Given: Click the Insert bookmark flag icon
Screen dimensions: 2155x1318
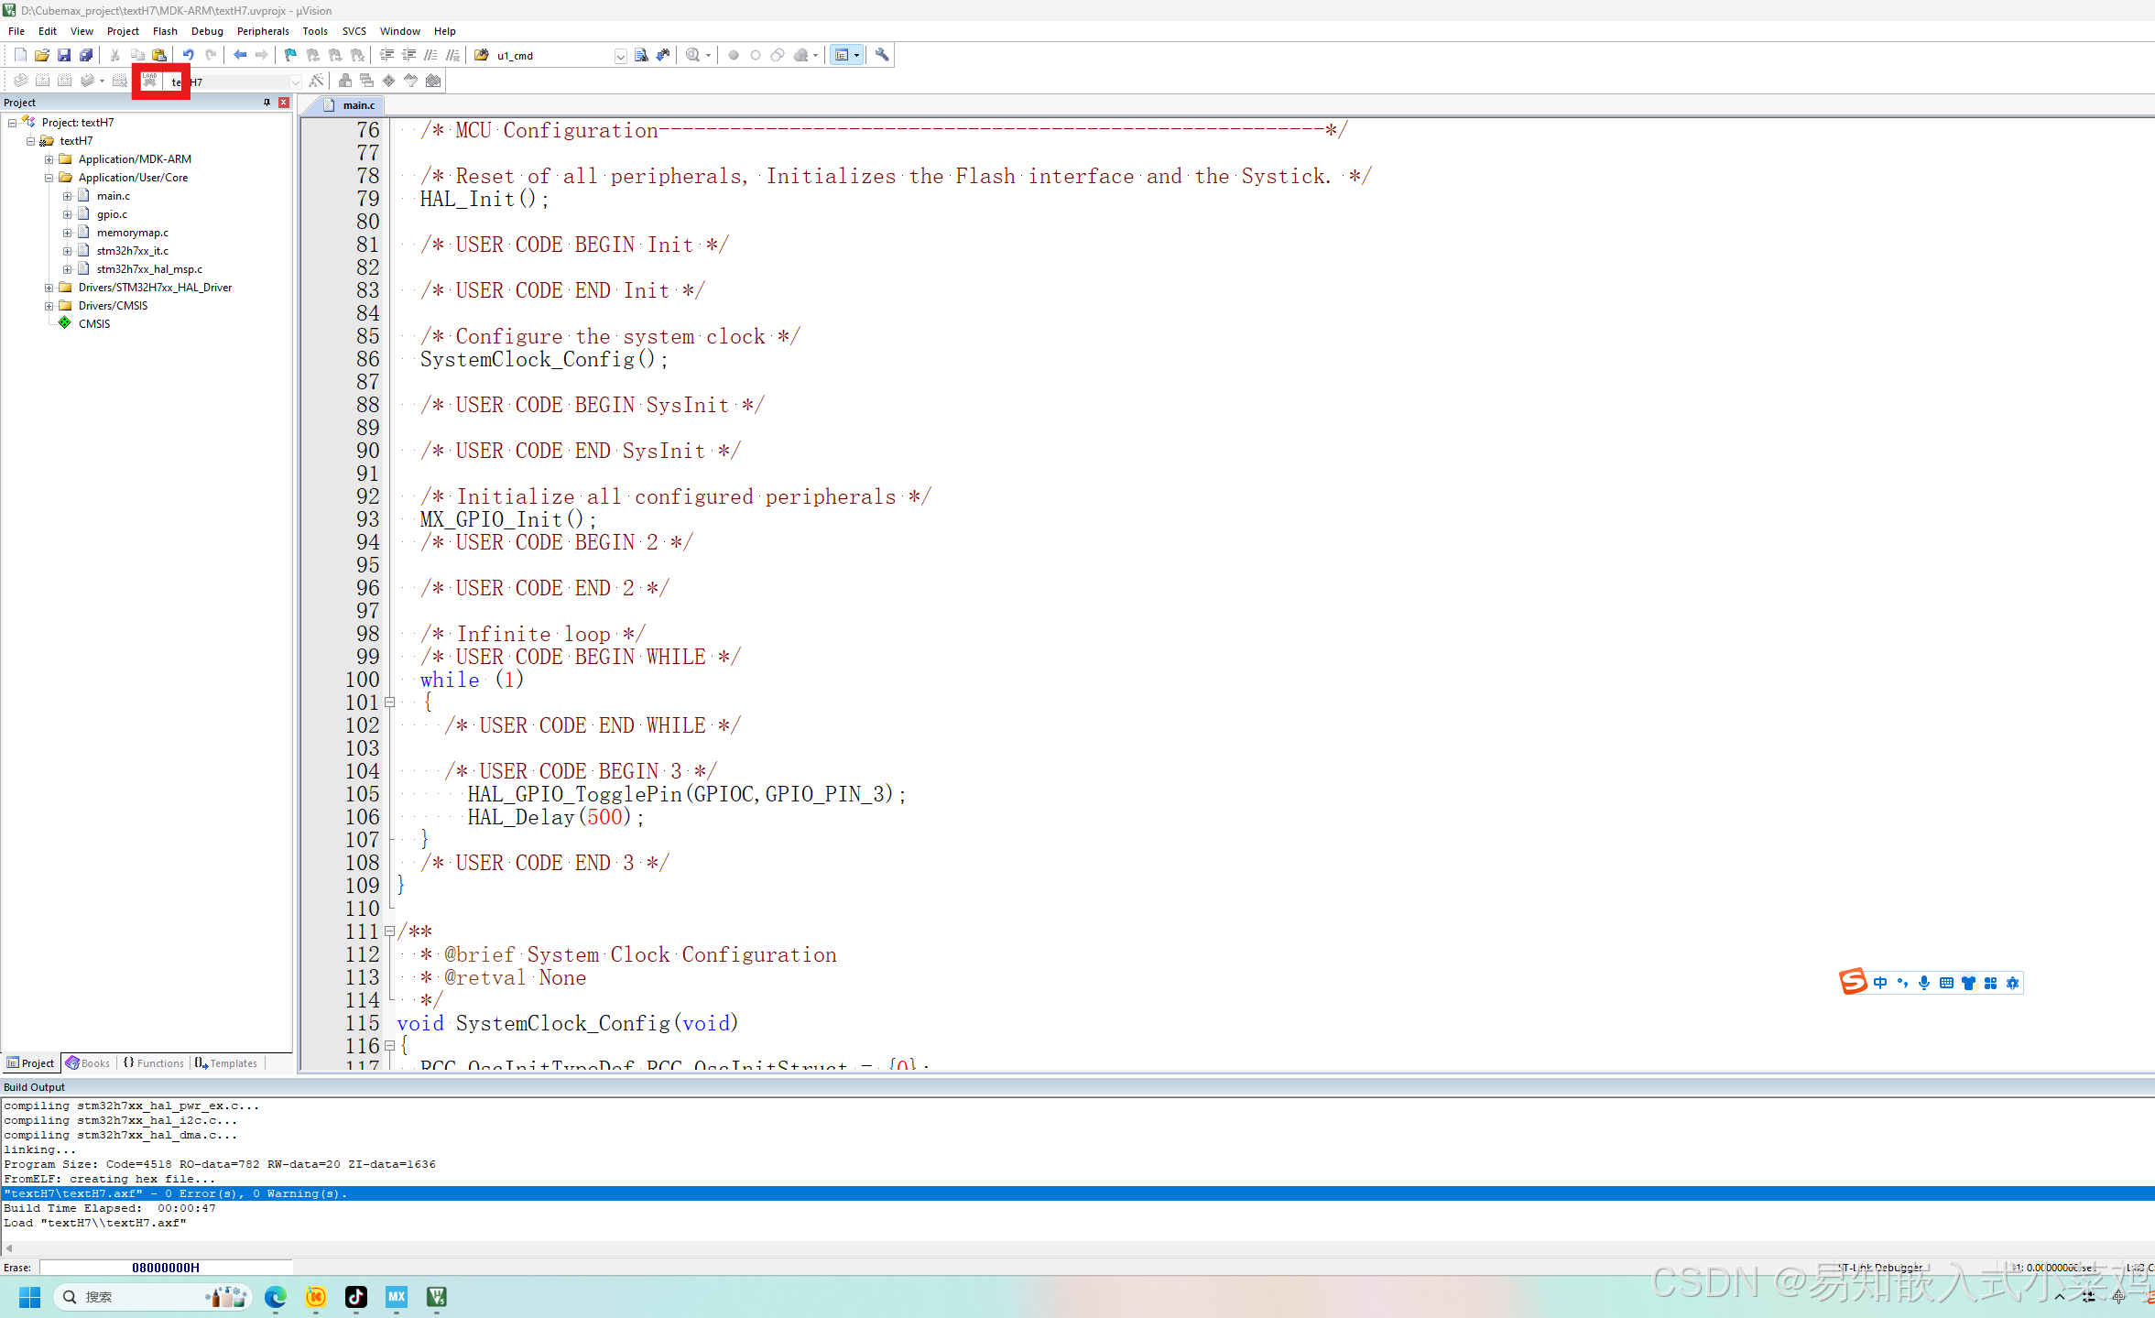Looking at the screenshot, I should coord(290,55).
